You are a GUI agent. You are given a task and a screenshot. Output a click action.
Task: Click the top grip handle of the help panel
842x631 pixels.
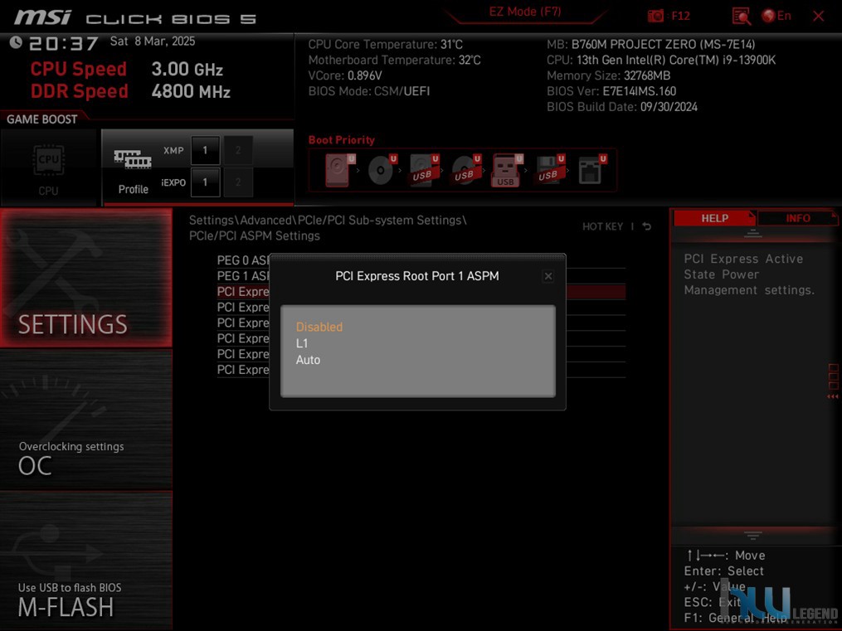click(x=753, y=233)
